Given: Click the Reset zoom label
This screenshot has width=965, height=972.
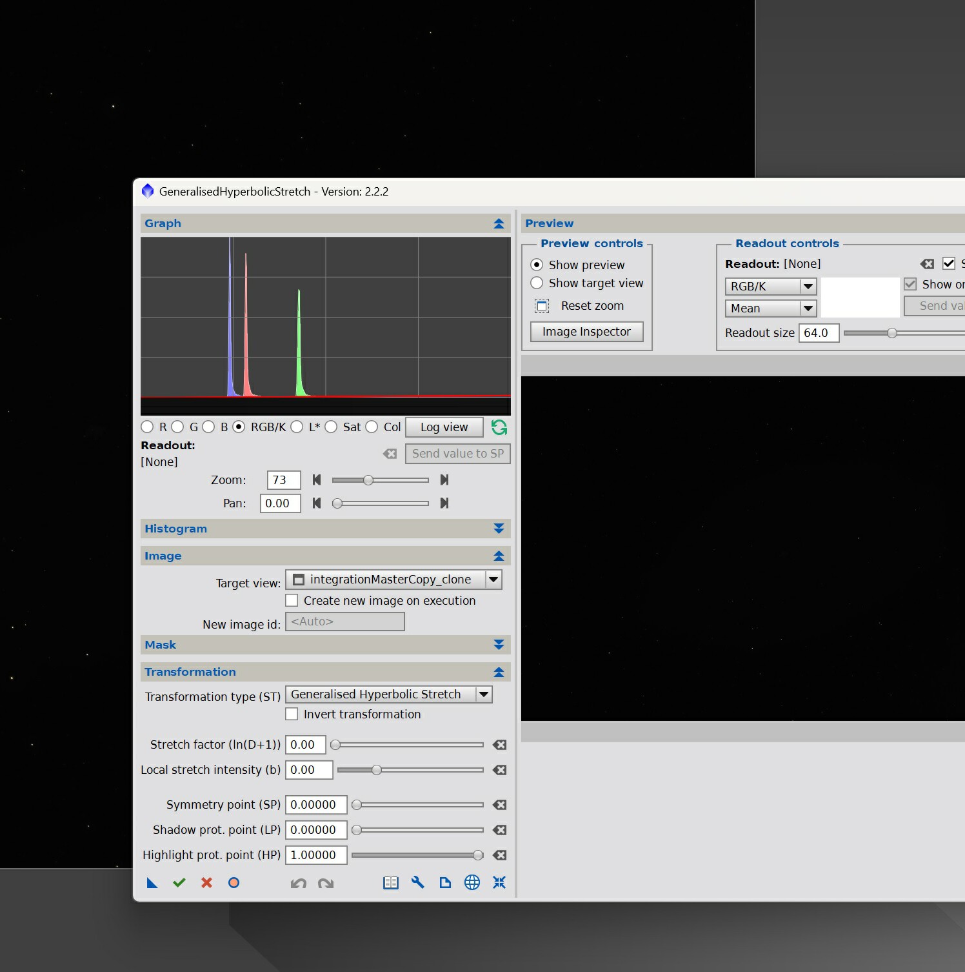Looking at the screenshot, I should [x=592, y=306].
